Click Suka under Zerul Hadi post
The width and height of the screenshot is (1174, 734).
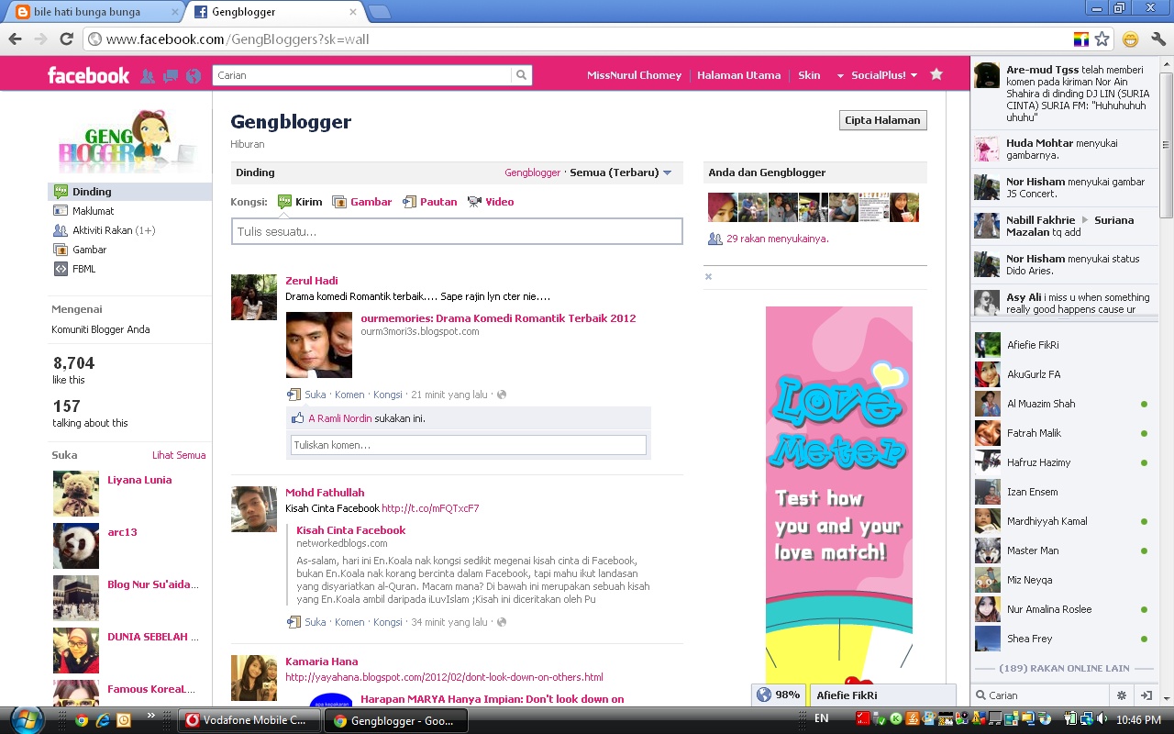pyautogui.click(x=316, y=395)
